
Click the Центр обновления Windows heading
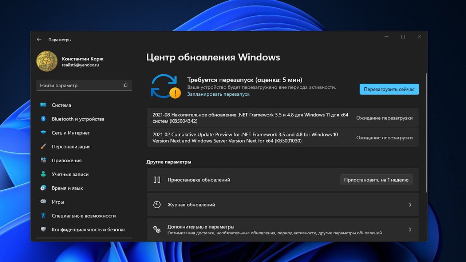tap(213, 57)
